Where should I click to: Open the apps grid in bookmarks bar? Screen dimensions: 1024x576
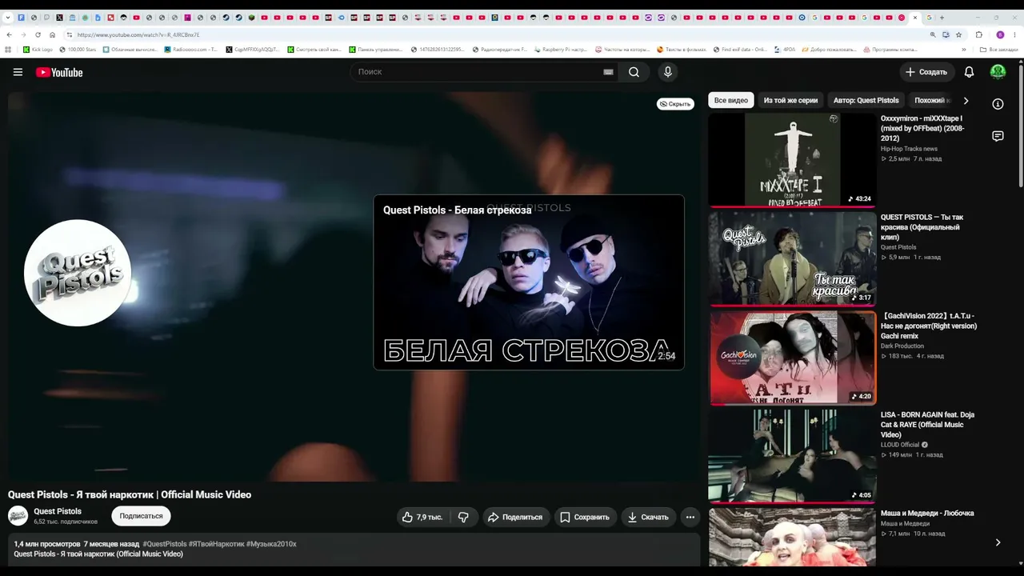9,50
